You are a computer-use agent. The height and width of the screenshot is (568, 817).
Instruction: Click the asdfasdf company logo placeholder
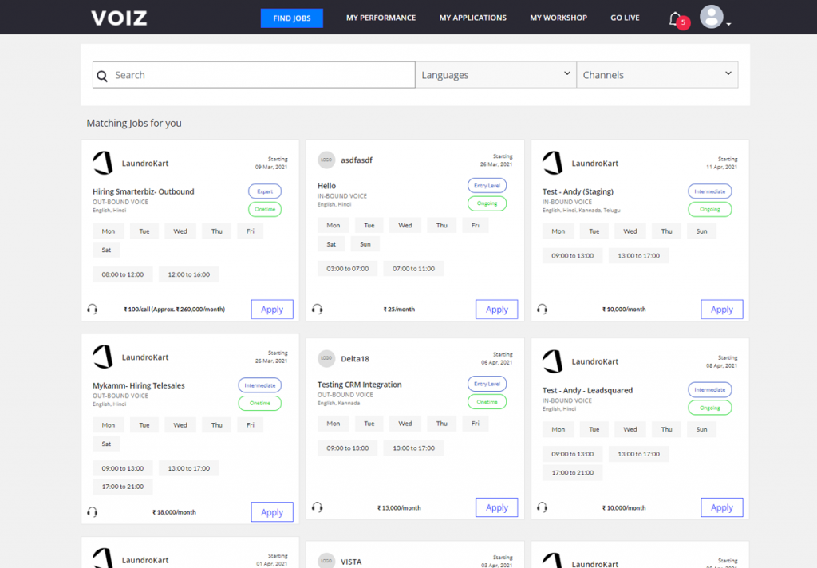[326, 160]
